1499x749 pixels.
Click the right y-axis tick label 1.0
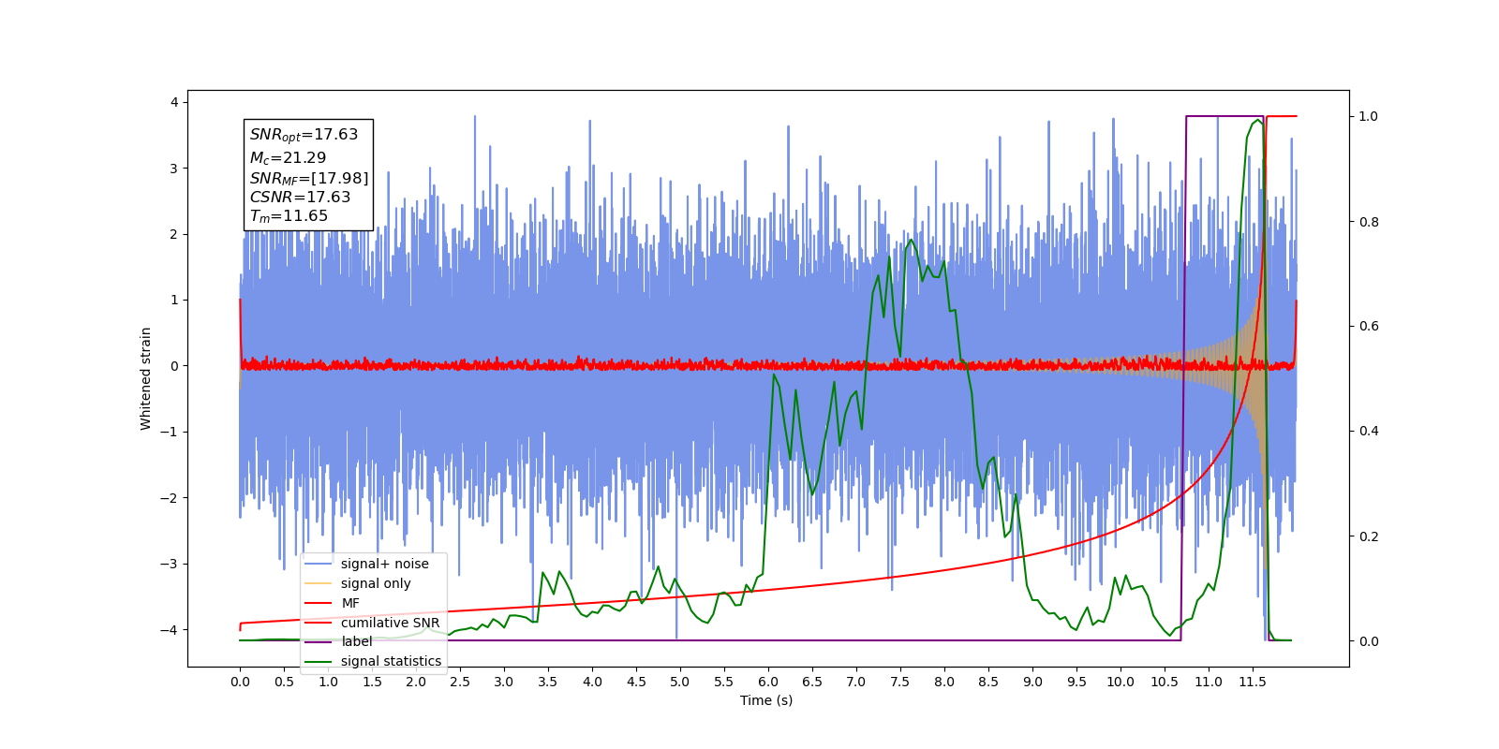click(x=1369, y=117)
